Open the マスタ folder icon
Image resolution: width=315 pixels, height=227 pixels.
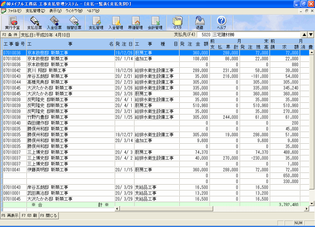(177, 23)
